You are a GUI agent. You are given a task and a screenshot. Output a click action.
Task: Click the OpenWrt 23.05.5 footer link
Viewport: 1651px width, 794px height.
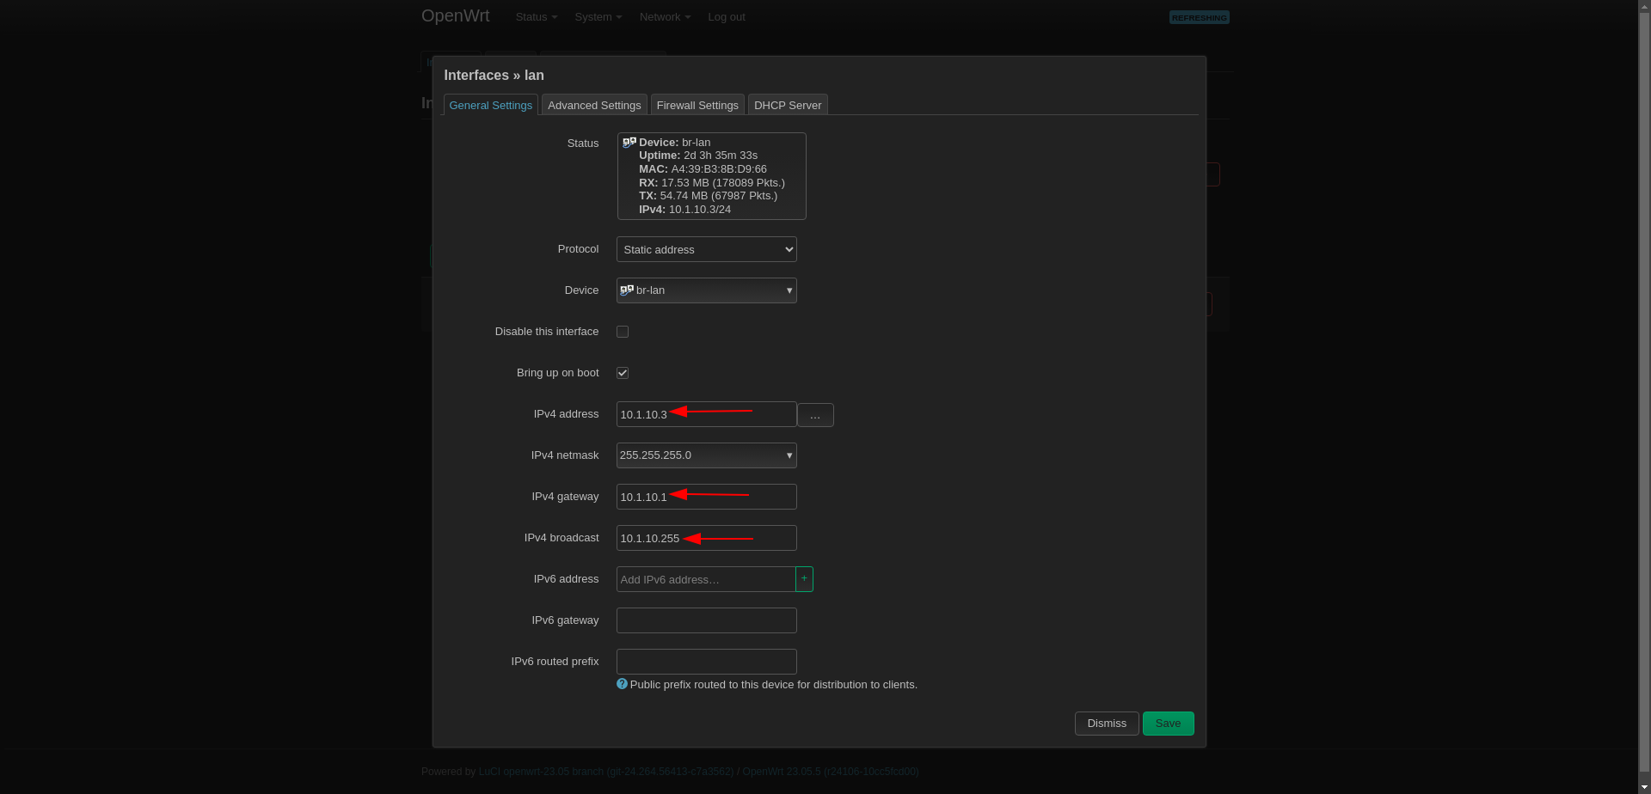click(831, 772)
